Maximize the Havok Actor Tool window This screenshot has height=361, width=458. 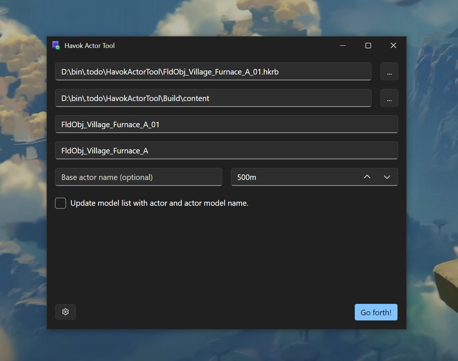(x=368, y=45)
